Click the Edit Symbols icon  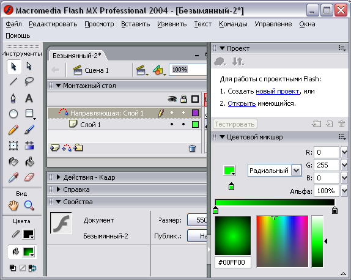159,70
